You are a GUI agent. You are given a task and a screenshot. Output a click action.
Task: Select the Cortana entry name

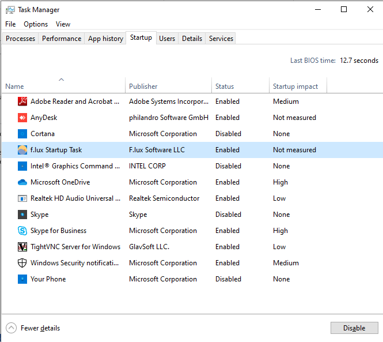43,134
